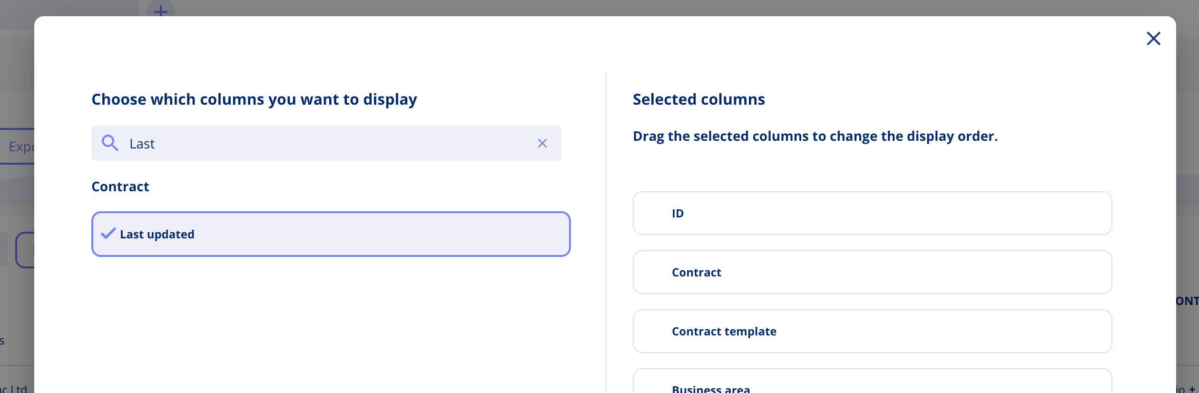Pick the Contract template column card
The image size is (1199, 393).
click(872, 331)
